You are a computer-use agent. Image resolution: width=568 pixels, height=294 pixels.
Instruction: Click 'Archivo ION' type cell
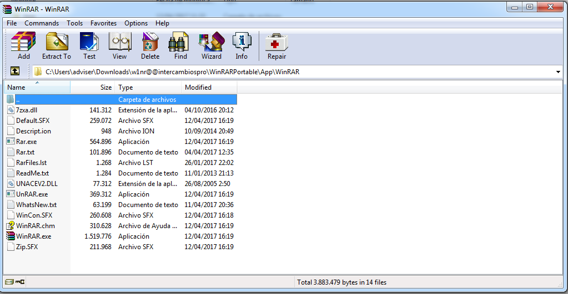[136, 131]
